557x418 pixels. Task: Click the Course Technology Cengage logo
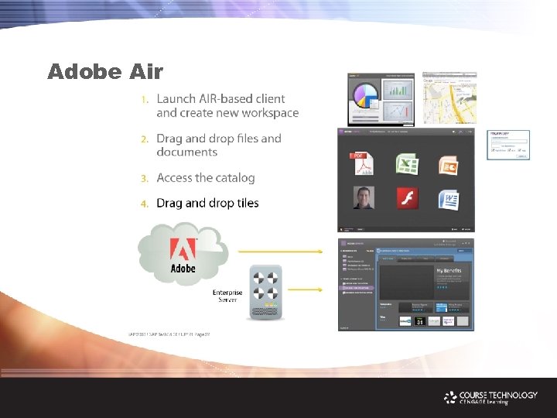pos(490,398)
